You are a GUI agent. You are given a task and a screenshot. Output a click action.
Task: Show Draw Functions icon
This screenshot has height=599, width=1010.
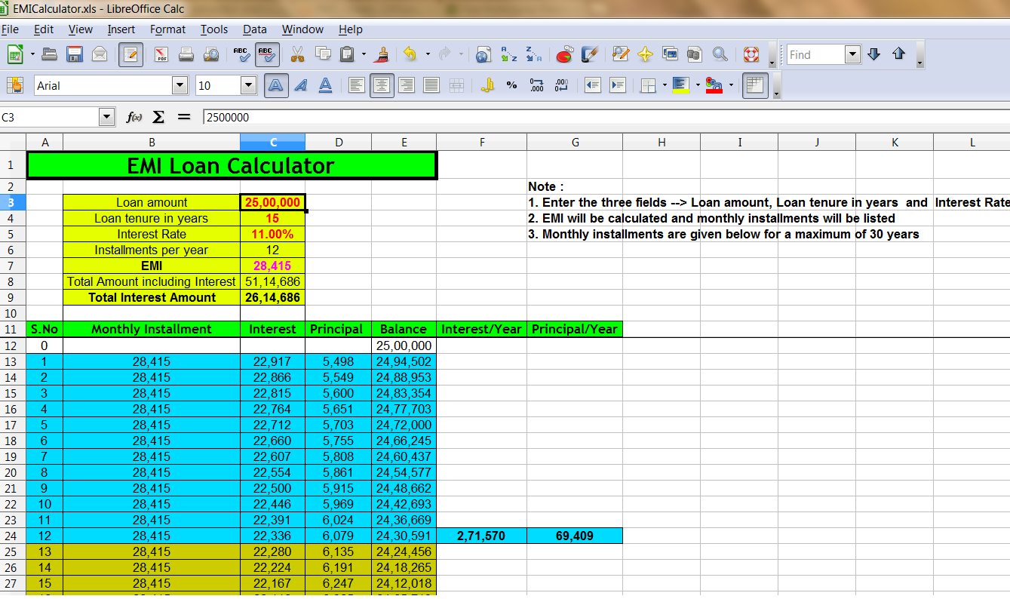pos(589,54)
